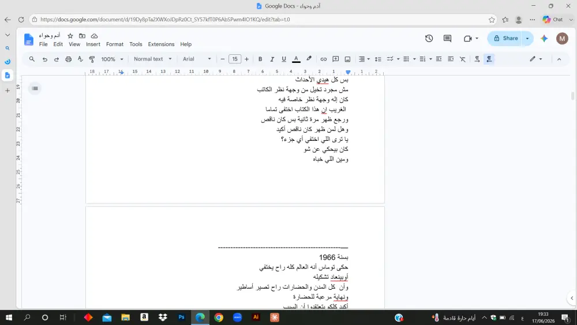Open the zoom 100% dropdown
This screenshot has height=325, width=577.
[113, 59]
